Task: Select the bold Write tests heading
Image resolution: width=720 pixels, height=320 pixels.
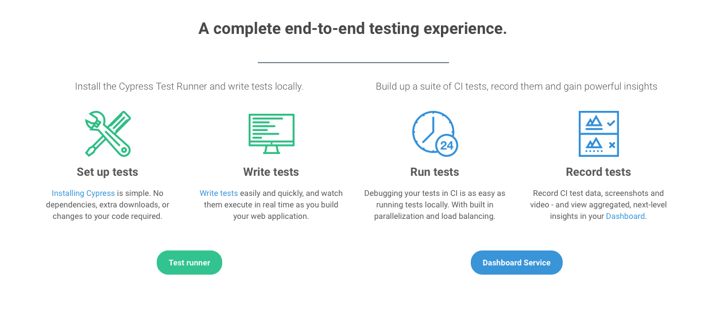Action: [271, 172]
